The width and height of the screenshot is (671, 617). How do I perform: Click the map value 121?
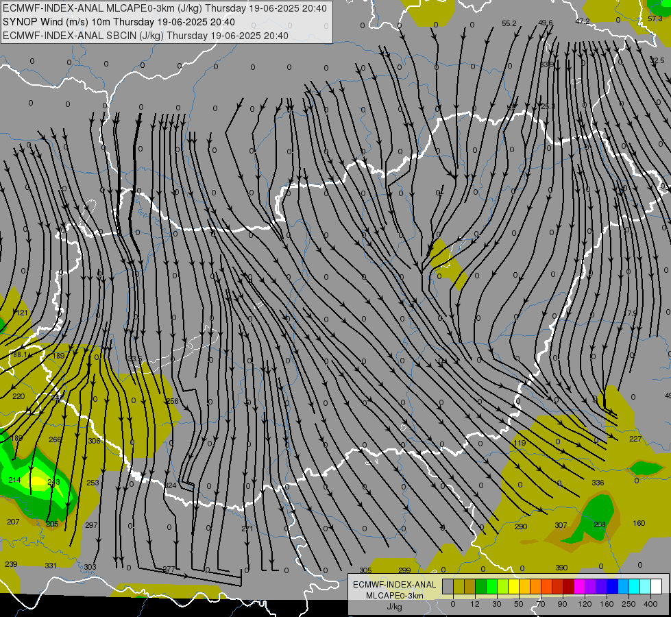click(22, 313)
